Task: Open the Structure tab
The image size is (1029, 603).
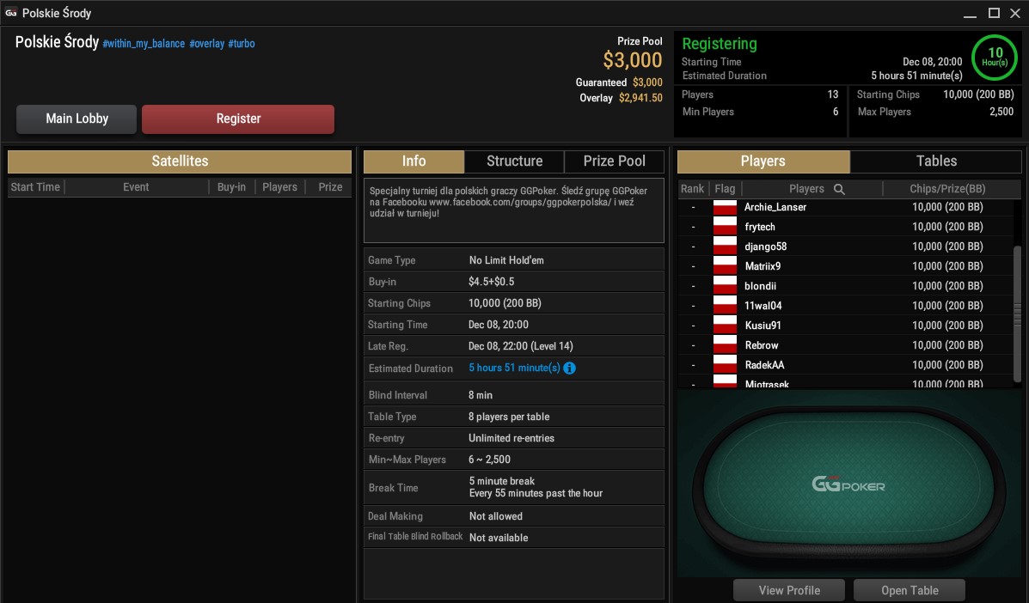Action: coord(514,161)
